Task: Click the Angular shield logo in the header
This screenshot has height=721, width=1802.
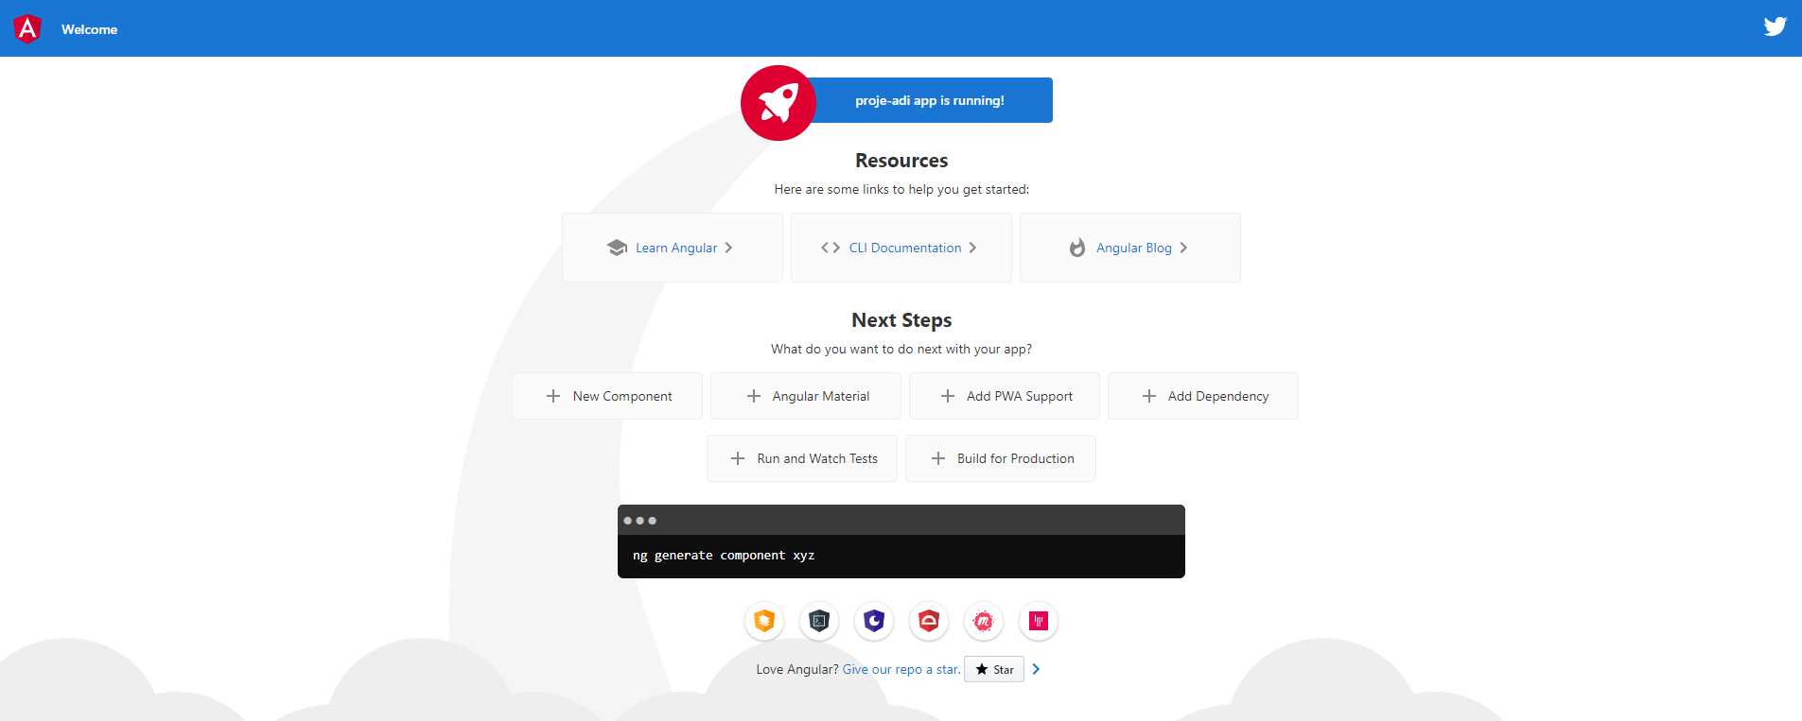Action: 27,29
